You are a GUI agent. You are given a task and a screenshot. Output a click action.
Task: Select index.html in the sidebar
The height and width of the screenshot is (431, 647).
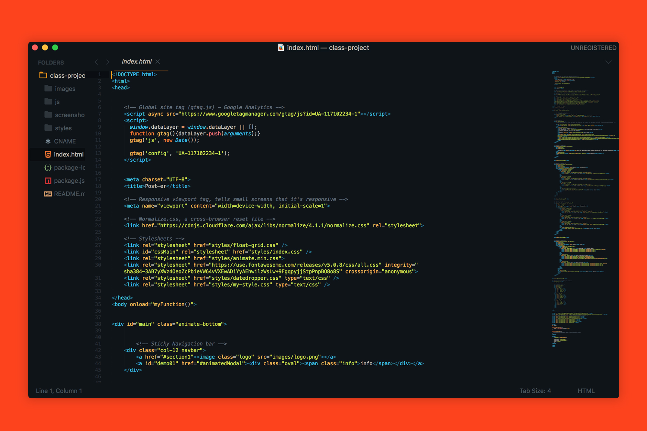click(x=69, y=154)
